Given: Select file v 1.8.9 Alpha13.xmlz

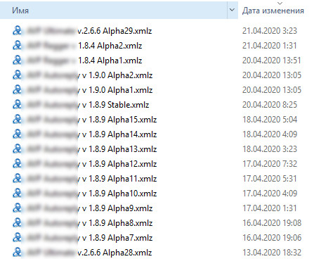Looking at the screenshot, I should pos(84,149).
